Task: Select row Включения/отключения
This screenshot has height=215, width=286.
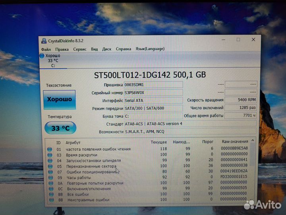Action: pos(148,188)
